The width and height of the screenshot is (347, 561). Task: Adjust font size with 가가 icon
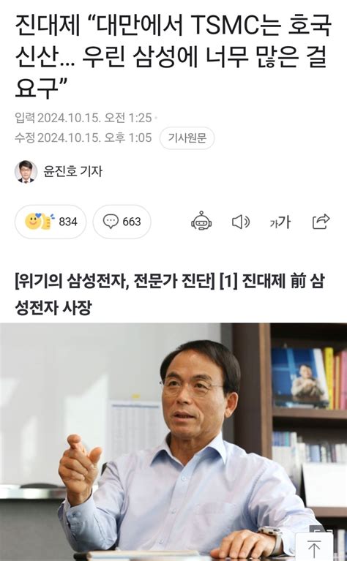coord(280,222)
